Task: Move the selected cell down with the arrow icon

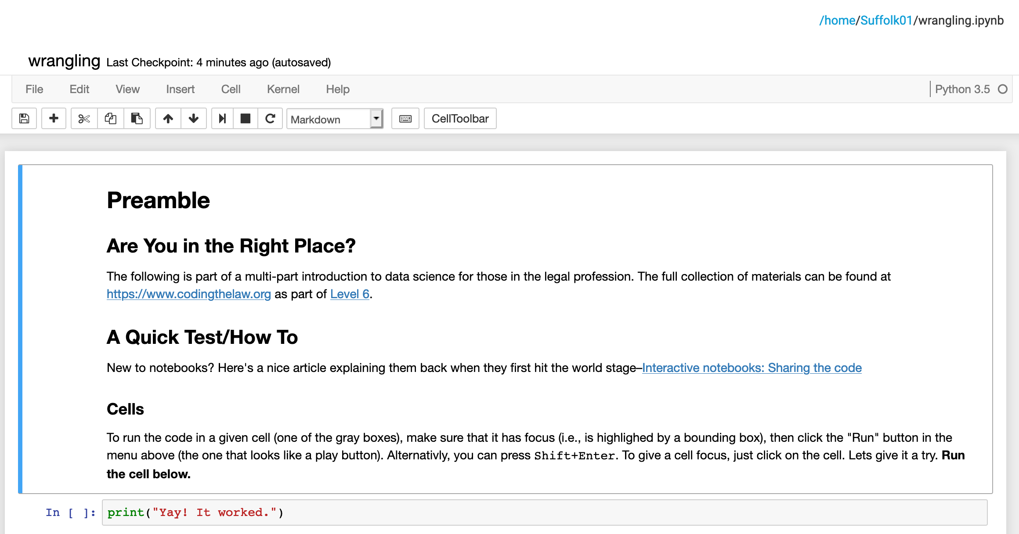Action: (x=194, y=119)
